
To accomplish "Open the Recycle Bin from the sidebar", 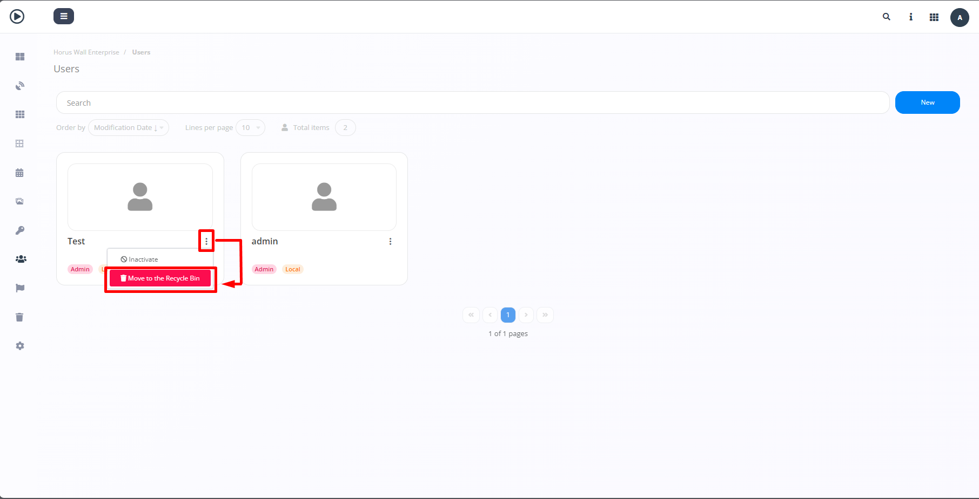I will point(20,317).
